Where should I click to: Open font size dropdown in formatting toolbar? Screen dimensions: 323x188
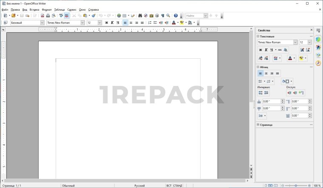tap(99, 23)
